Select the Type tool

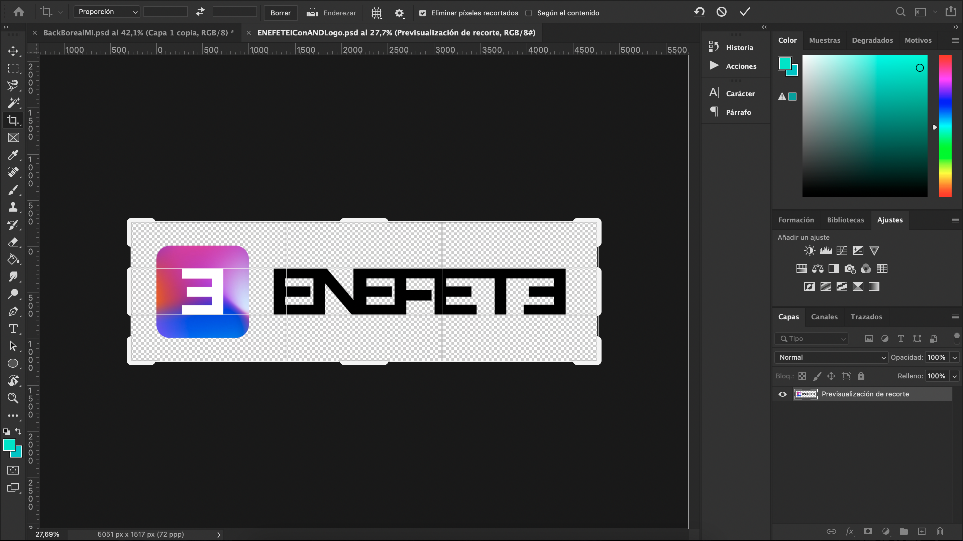(13, 329)
